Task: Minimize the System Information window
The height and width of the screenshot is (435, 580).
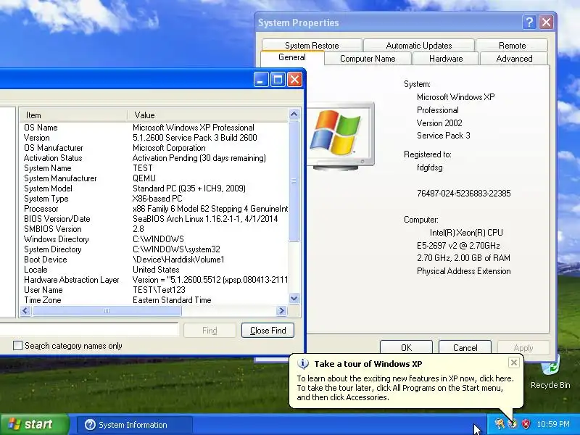Action: coord(261,79)
